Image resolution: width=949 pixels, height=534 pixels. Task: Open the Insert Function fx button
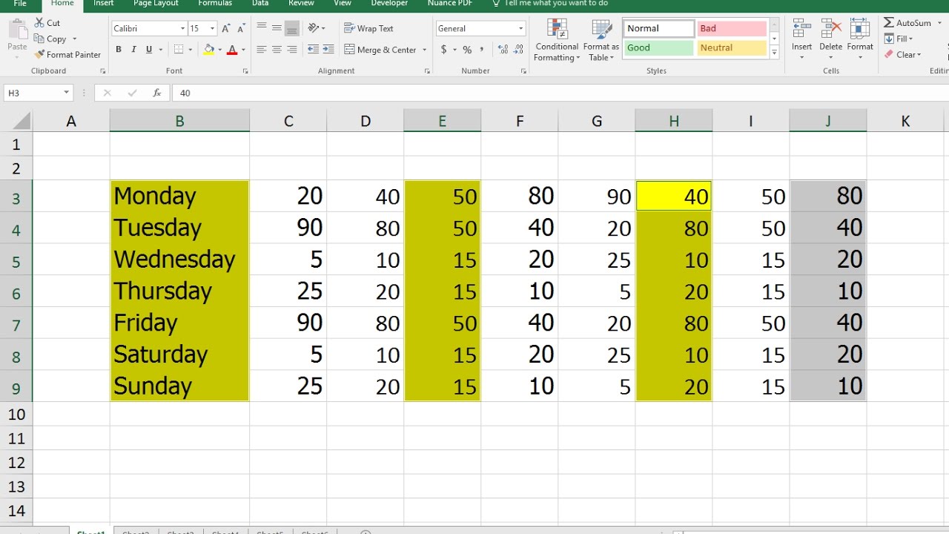point(156,93)
